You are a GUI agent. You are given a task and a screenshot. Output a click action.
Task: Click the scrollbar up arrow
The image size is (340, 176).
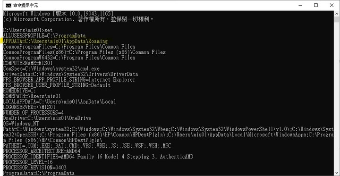point(337,13)
